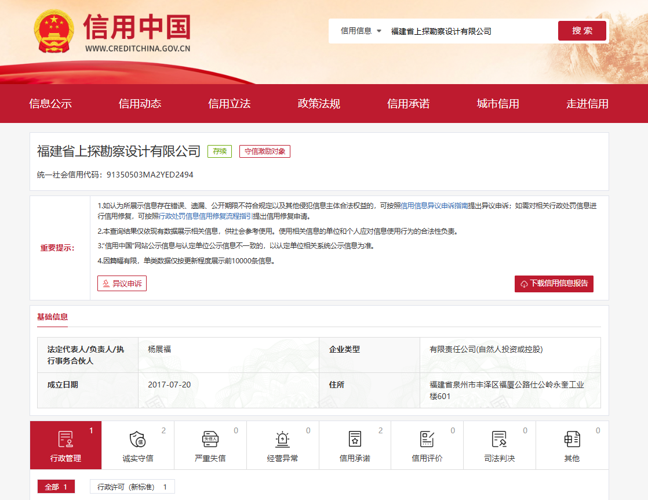The image size is (648, 500).
Task: Click the 司法判决 category icon
Action: coord(499,439)
